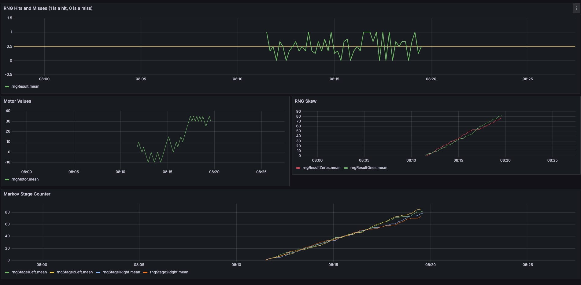581x285 pixels.
Task: Click the yellow rngStage2Left.mean color swatch
Action: pos(52,272)
